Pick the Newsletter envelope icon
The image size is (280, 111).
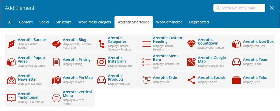[x=11, y=80]
